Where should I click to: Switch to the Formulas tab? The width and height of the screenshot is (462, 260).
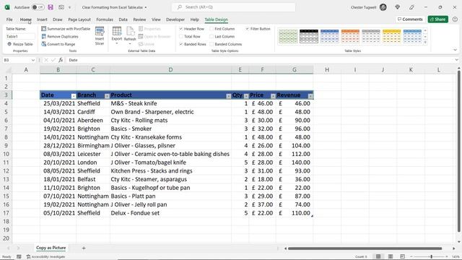[x=105, y=19]
